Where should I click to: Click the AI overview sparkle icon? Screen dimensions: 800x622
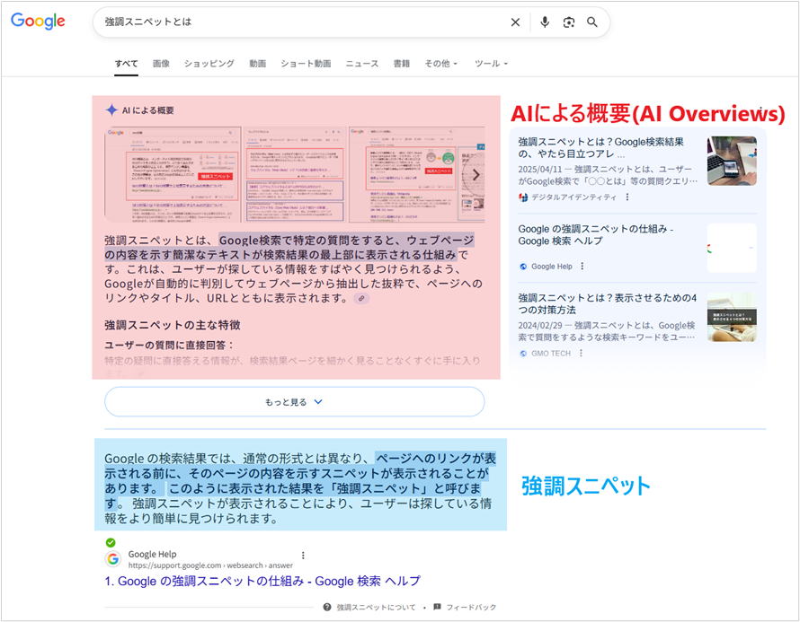point(111,110)
